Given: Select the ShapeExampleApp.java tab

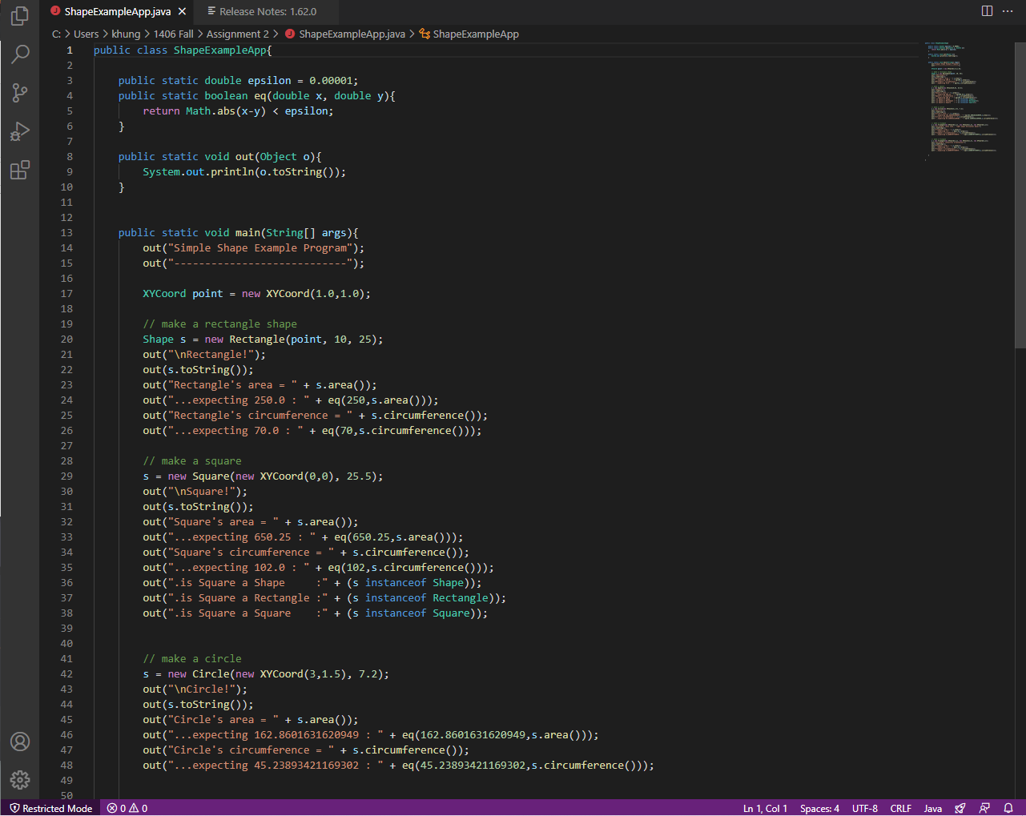Looking at the screenshot, I should (117, 11).
